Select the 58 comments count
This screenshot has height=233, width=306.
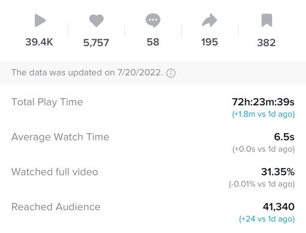point(153,42)
